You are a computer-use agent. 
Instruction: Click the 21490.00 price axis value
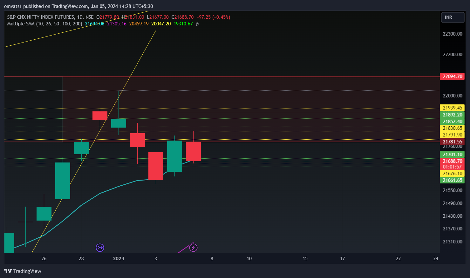point(453,203)
